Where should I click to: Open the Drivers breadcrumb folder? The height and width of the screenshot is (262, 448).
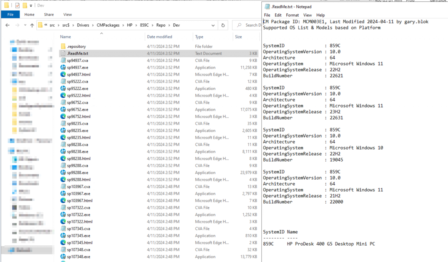pos(83,25)
